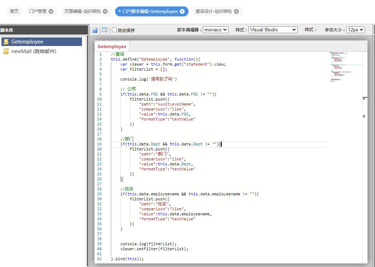Open newMail (跳转邮件) script in library
Image resolution: width=375 pixels, height=267 pixels.
pyautogui.click(x=34, y=51)
